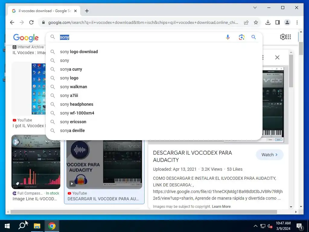Open the Chrome profile avatar
The height and width of the screenshot is (232, 309).
[287, 22]
